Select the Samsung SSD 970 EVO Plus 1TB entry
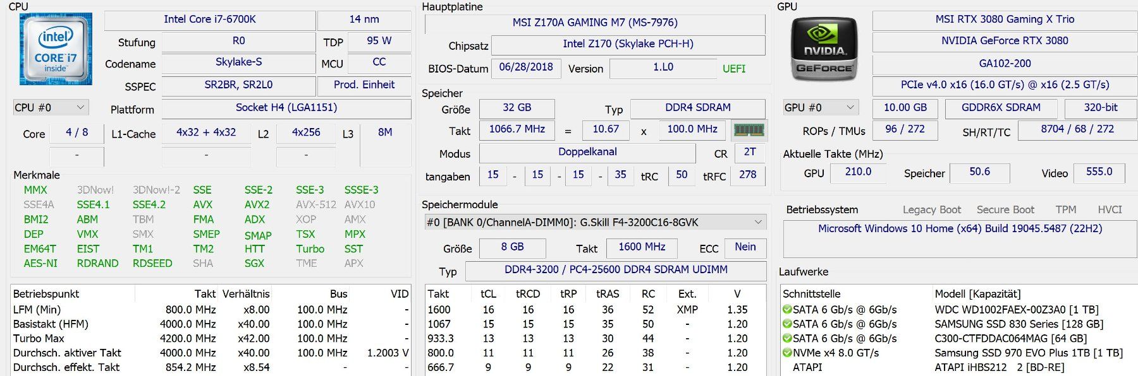This screenshot has height=376, width=1138. 1029,353
